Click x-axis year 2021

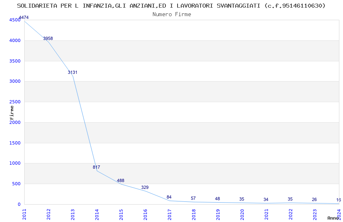(266, 215)
